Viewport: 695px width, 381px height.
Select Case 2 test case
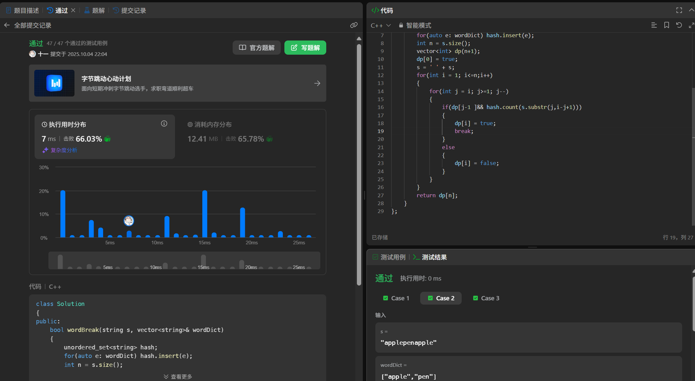click(x=441, y=298)
